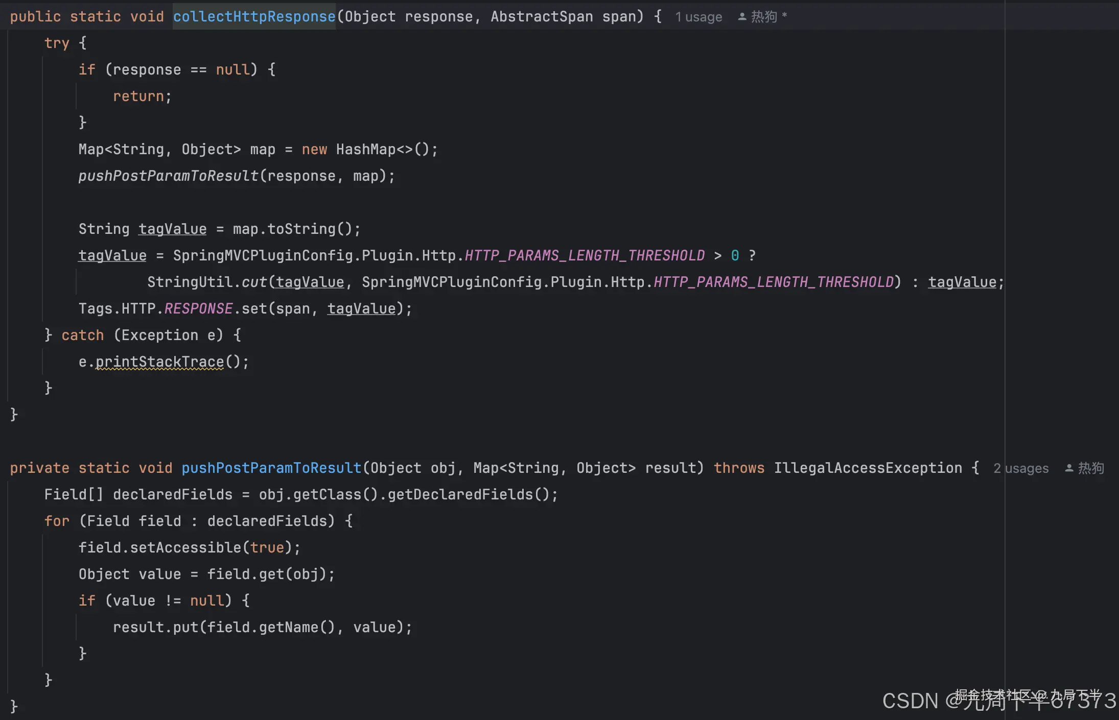Click the '1 usage' inlay hint
This screenshot has height=720, width=1119.
pyautogui.click(x=698, y=17)
